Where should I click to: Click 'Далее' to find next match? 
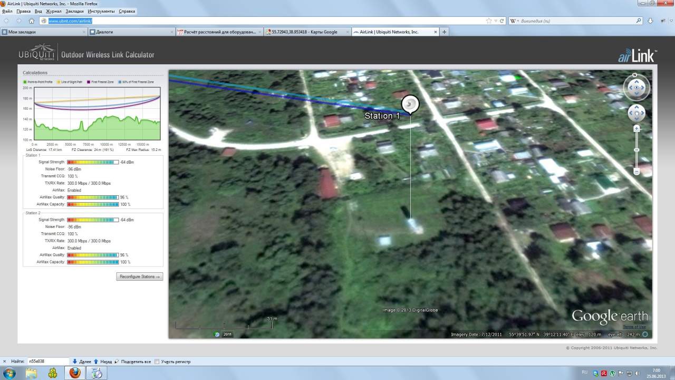pyautogui.click(x=81, y=362)
